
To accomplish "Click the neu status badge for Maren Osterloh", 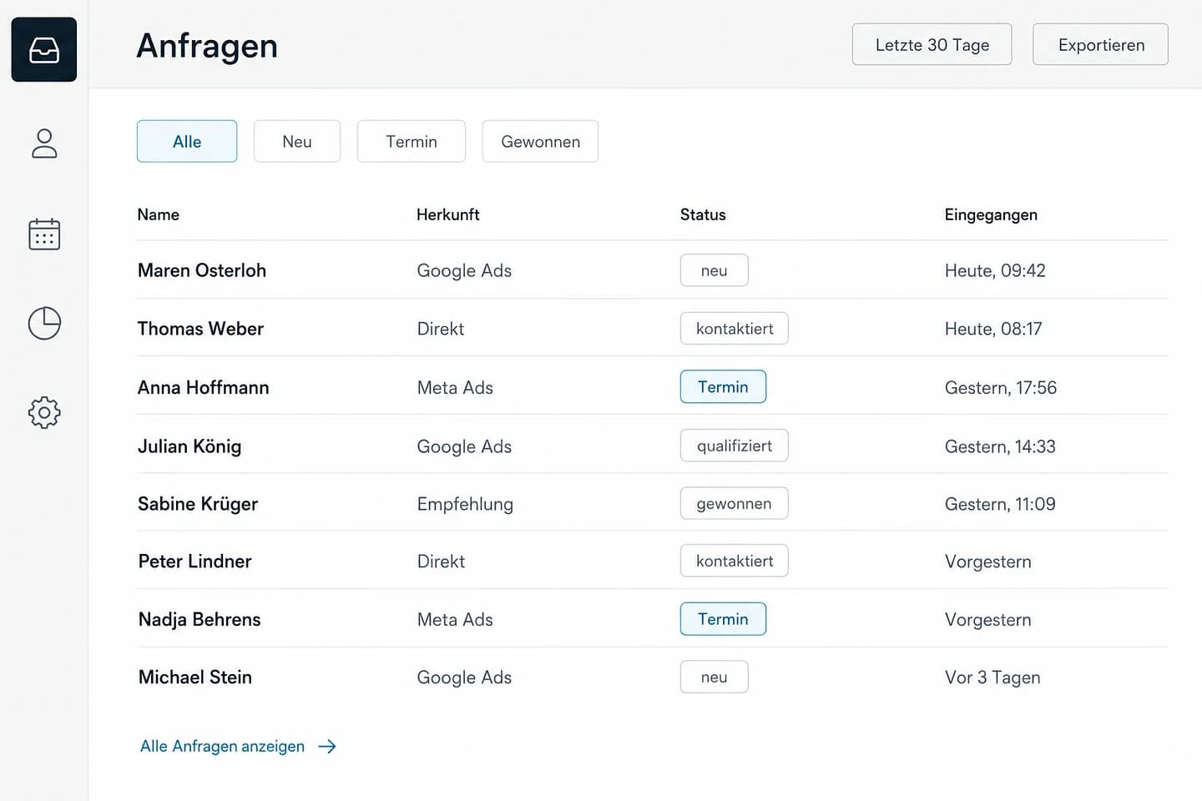I will point(715,270).
